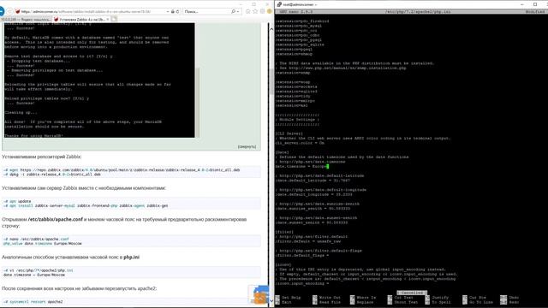Image resolution: width=548 pixels, height=308 pixels.
Task: Click the nano /etc/zabbix/apache.conf command line
Action: [x=36, y=240]
